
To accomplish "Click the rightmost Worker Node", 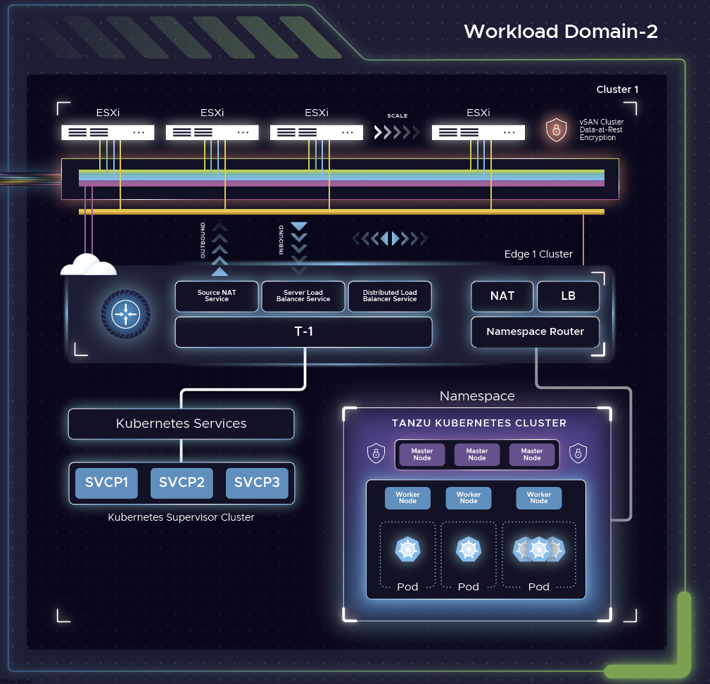I will pos(539,498).
